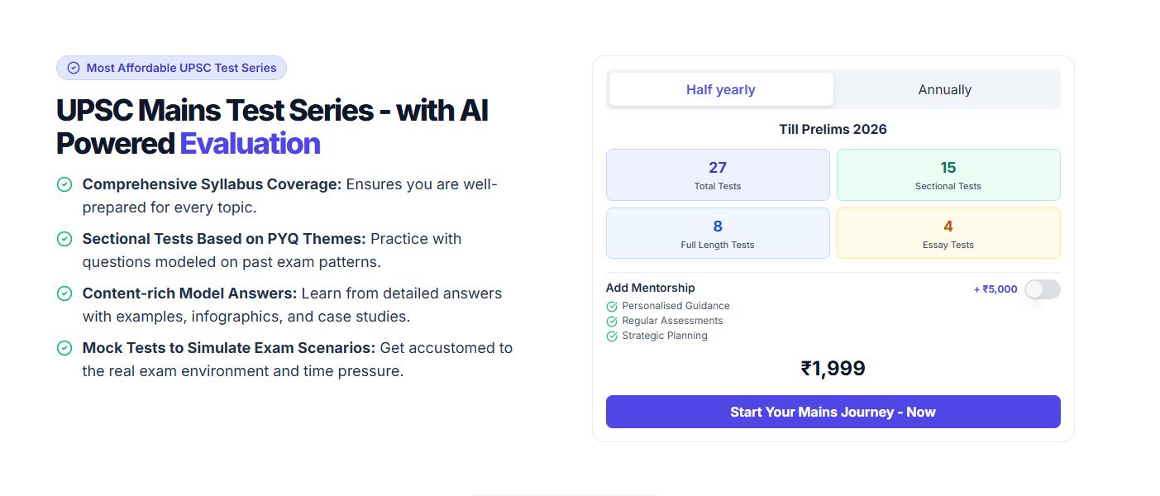Click check icon next to Personalised Guidance
Image resolution: width=1160 pixels, height=496 pixels.
pyautogui.click(x=612, y=307)
